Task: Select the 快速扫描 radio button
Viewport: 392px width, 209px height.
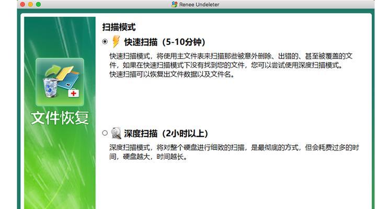Action: [x=105, y=41]
